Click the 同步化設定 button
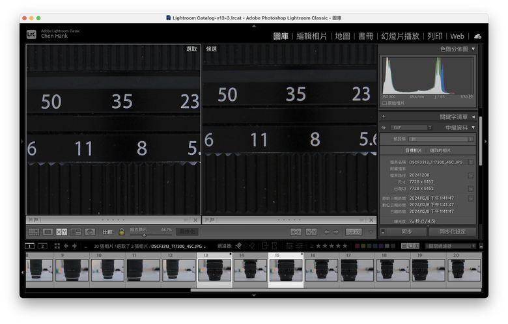Viewport: 508px width, 324px height. coord(452,232)
